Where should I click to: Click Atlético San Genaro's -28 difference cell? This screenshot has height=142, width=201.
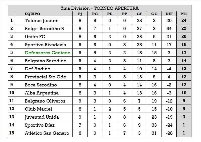[x=169, y=133]
